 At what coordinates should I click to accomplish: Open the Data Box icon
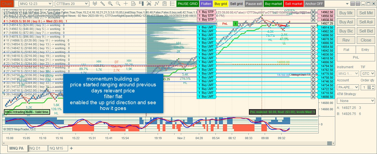[x=134, y=4]
